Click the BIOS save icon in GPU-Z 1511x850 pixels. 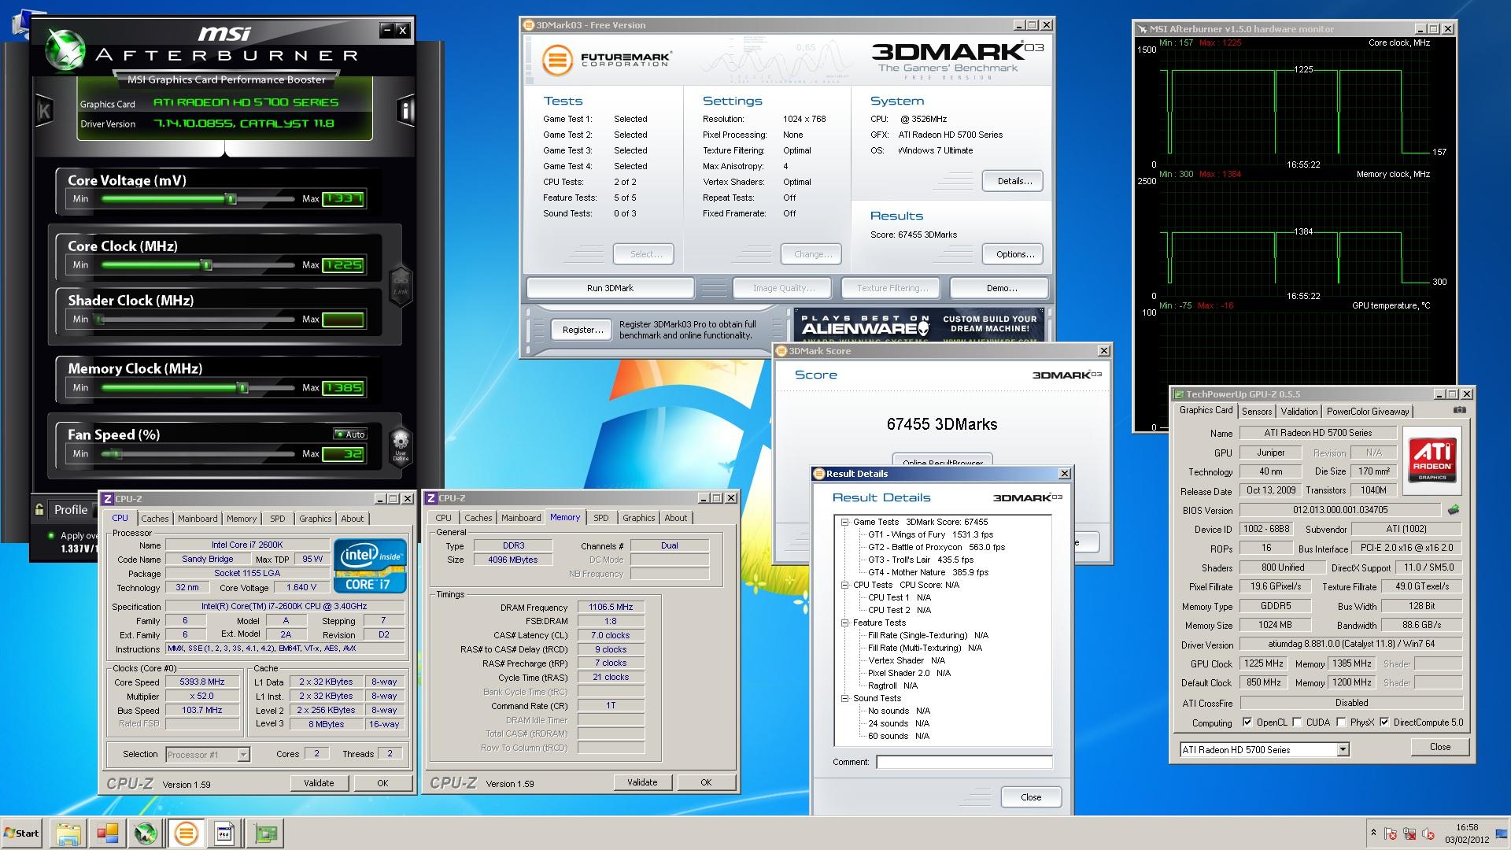pos(1453,510)
